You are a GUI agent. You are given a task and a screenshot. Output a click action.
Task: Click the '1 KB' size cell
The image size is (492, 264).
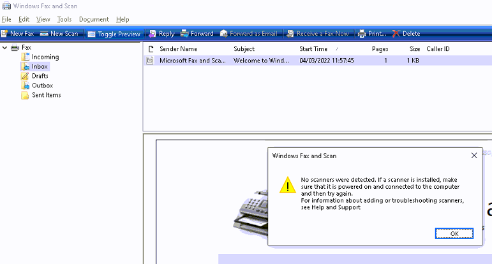coord(413,61)
